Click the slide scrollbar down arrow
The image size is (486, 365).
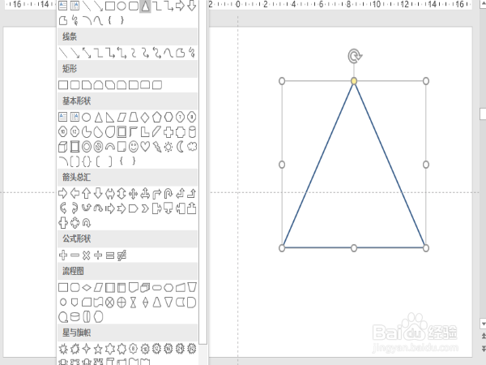(x=483, y=324)
